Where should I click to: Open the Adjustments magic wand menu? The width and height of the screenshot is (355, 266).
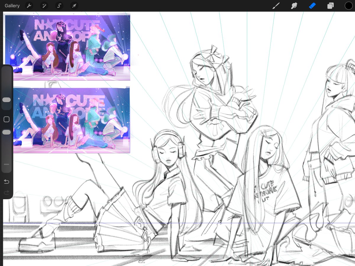click(x=44, y=6)
